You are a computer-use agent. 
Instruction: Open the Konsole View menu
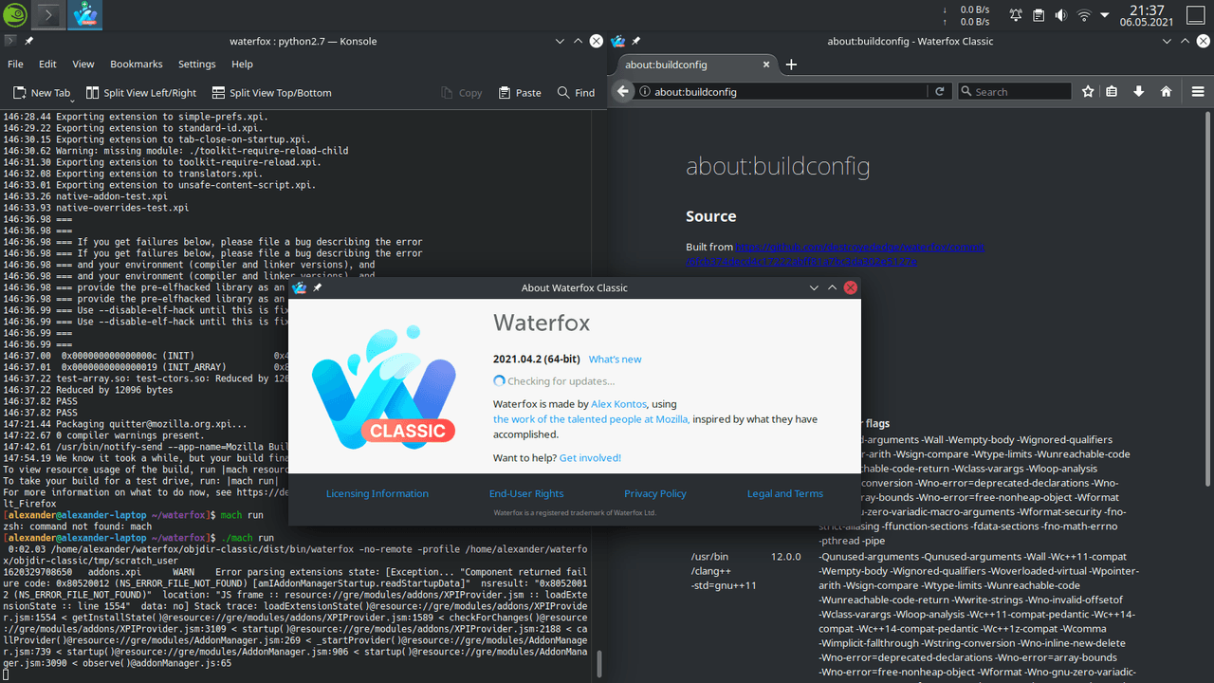[83, 64]
